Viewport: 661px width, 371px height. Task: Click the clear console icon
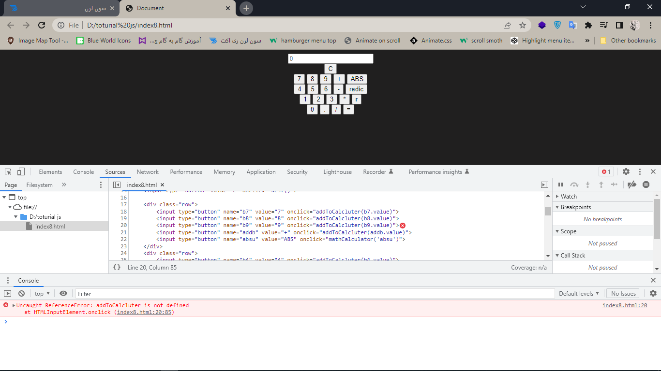(21, 293)
